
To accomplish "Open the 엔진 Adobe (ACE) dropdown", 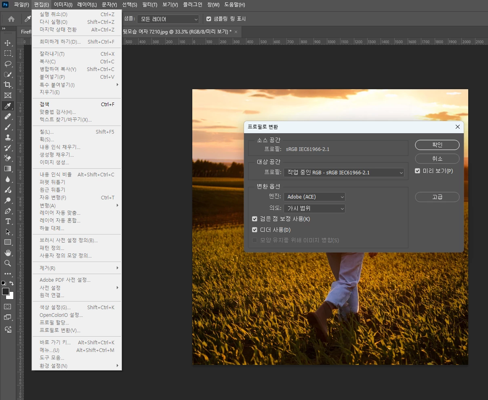I will [315, 197].
